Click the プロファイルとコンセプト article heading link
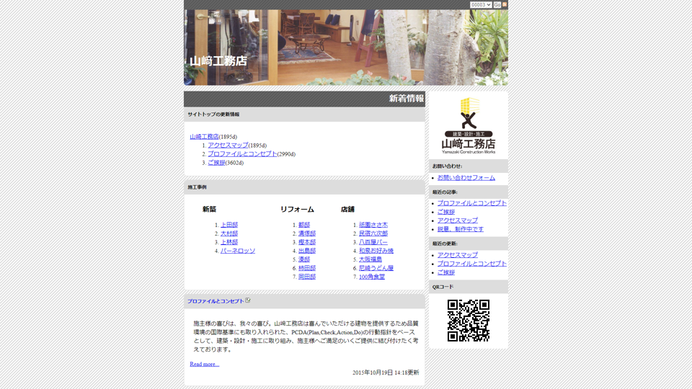 point(216,301)
